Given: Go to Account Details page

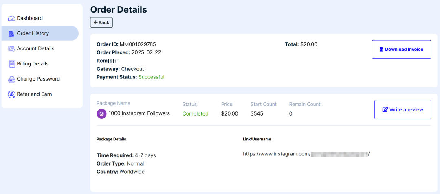Looking at the screenshot, I should [35, 48].
